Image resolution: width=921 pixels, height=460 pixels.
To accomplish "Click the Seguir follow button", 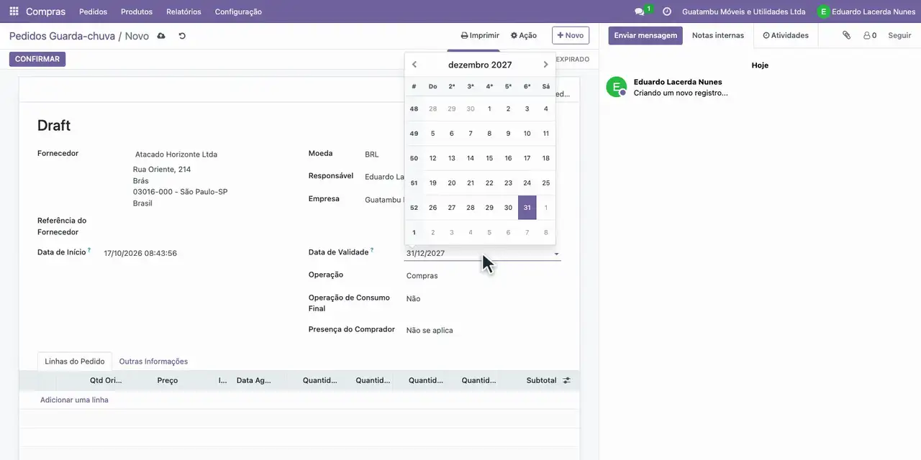I will (x=899, y=35).
